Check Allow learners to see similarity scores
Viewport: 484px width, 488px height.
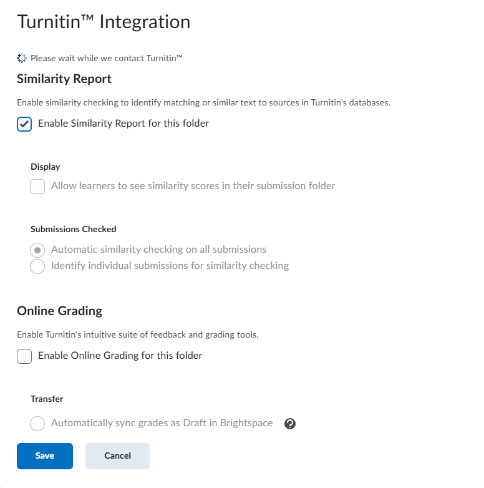pos(37,187)
